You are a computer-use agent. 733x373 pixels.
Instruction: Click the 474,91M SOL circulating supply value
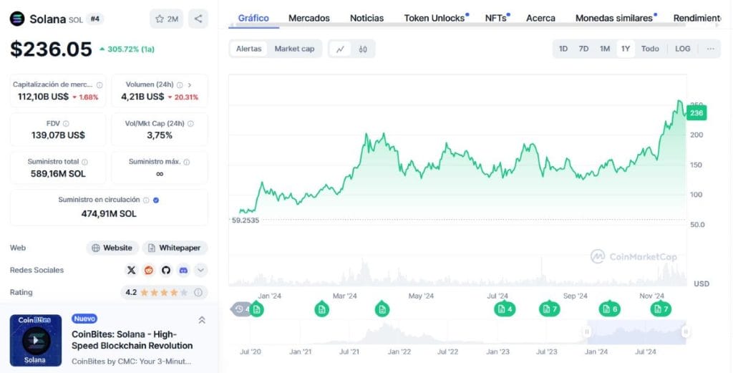(109, 213)
